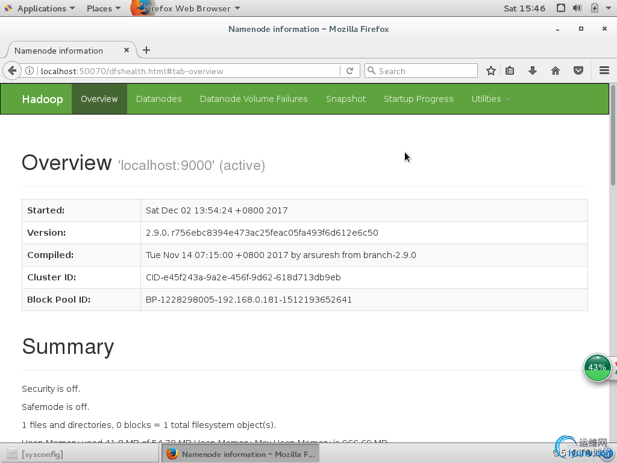Switch to the Datanodes tab
Screen dimensions: 617x463
click(x=158, y=99)
